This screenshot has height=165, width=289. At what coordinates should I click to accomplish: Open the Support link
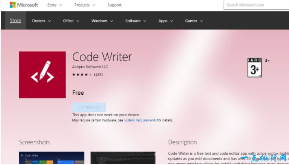pos(115,5)
